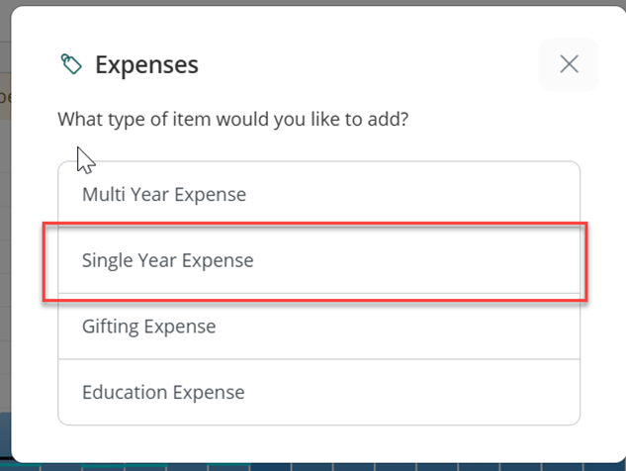Image resolution: width=626 pixels, height=471 pixels.
Task: Choose Single Year Expense from the list
Action: [319, 260]
